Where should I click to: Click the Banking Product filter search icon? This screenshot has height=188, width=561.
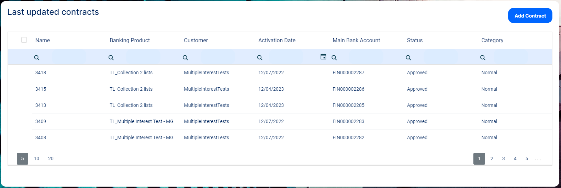click(x=111, y=58)
